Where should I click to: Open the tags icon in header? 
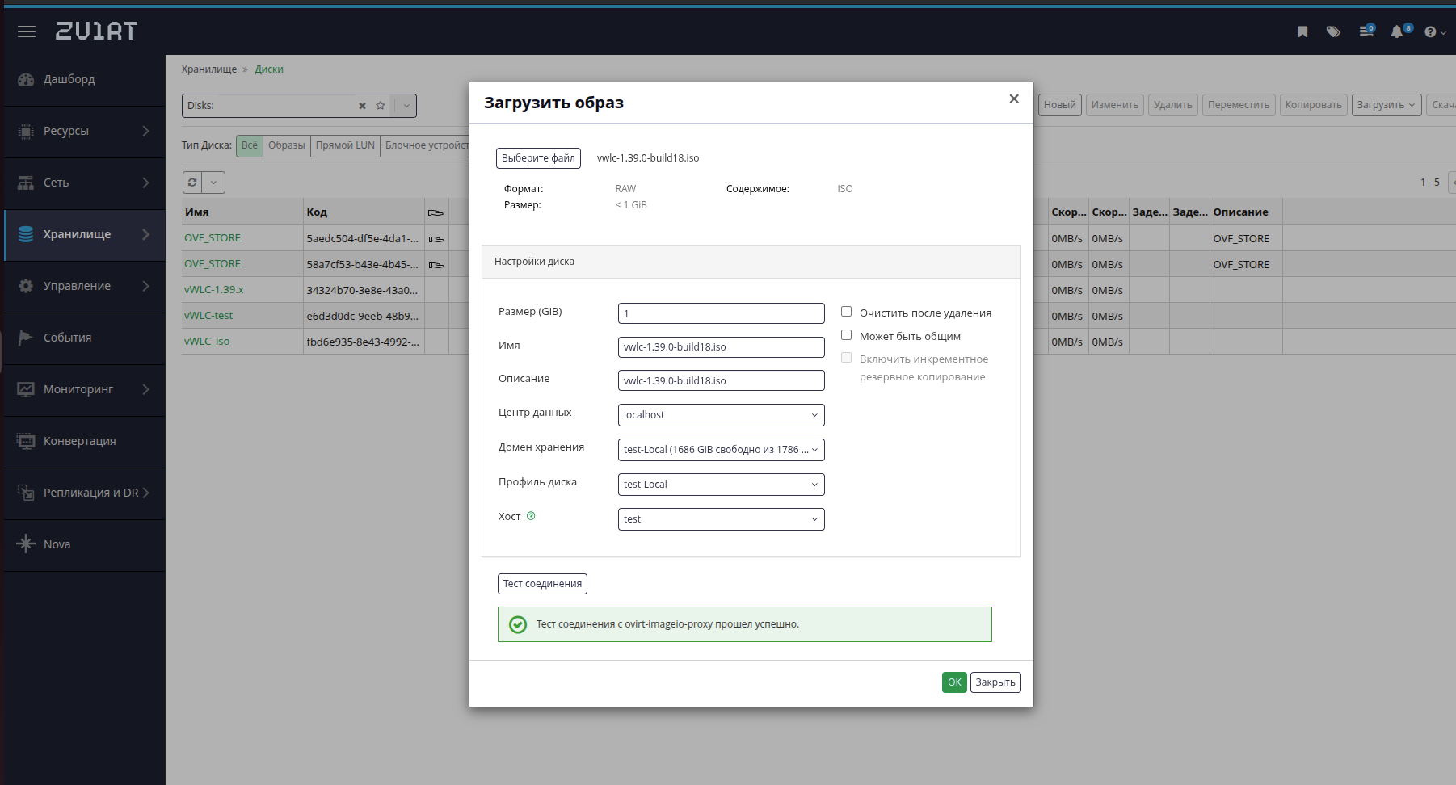tap(1333, 31)
